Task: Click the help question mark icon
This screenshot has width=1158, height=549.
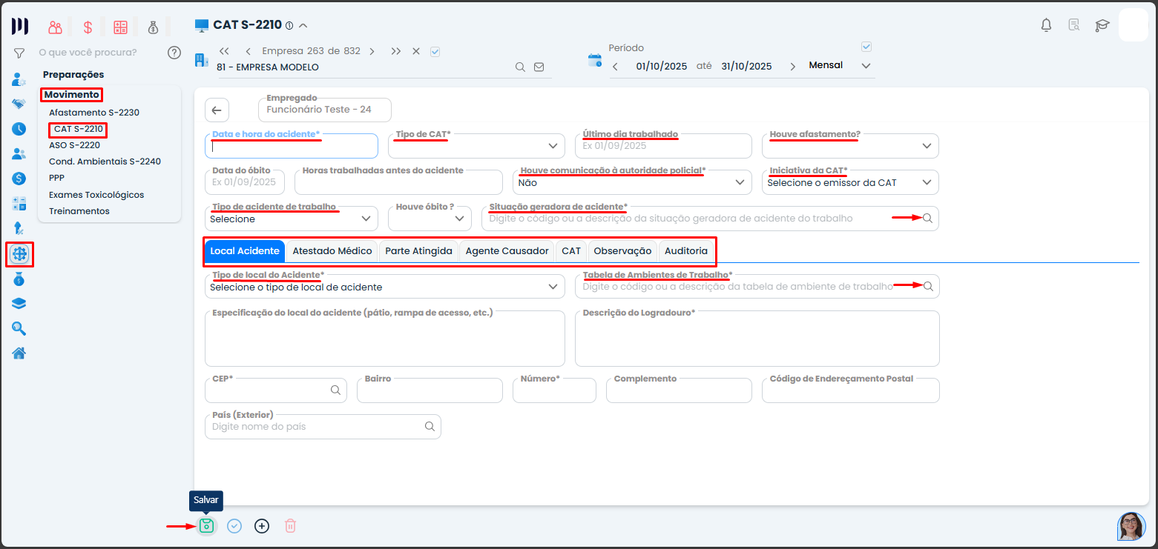Action: click(x=174, y=53)
